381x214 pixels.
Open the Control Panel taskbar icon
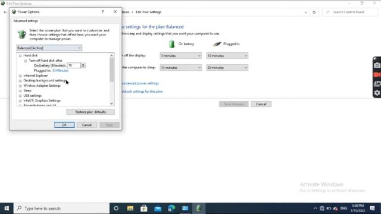click(x=185, y=209)
